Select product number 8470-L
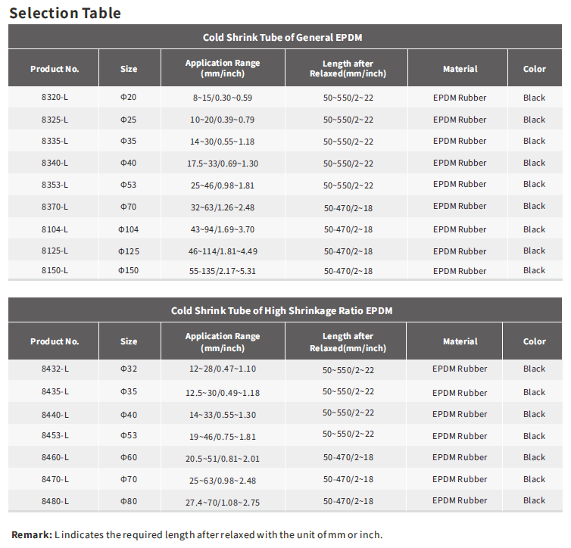This screenshot has height=548, width=571. click(55, 479)
